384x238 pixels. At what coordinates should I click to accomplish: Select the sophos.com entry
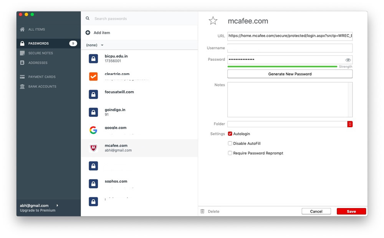coord(139,183)
